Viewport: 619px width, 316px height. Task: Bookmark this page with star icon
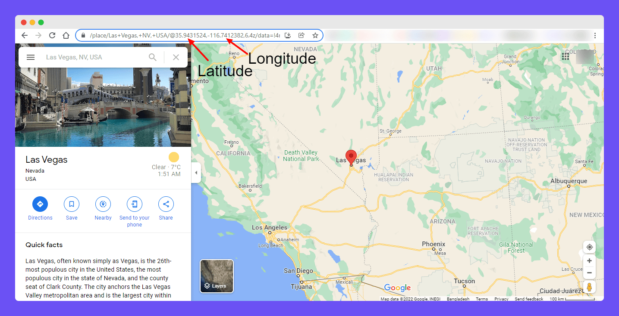(x=315, y=35)
